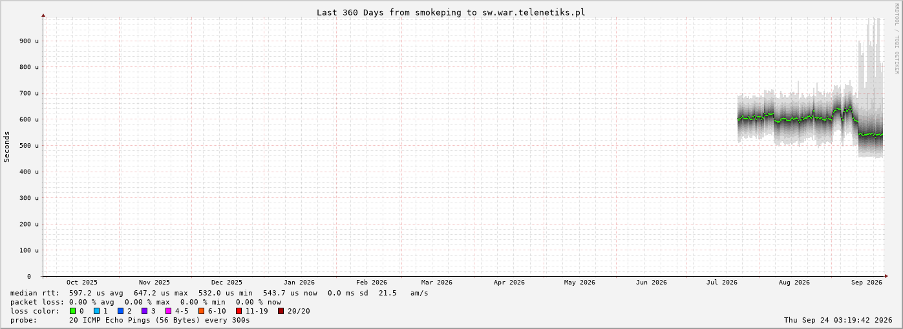Click the blue loss swatch for 2
Image resolution: width=903 pixels, height=329 pixels.
[x=120, y=311]
